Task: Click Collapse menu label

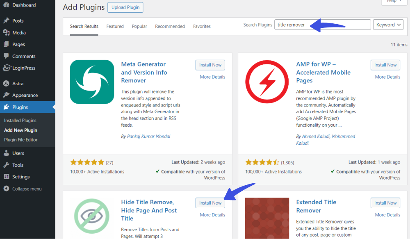Action: [x=27, y=189]
